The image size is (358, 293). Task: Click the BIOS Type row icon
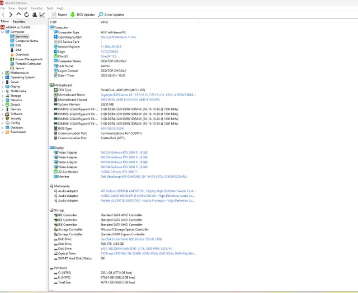click(55, 129)
